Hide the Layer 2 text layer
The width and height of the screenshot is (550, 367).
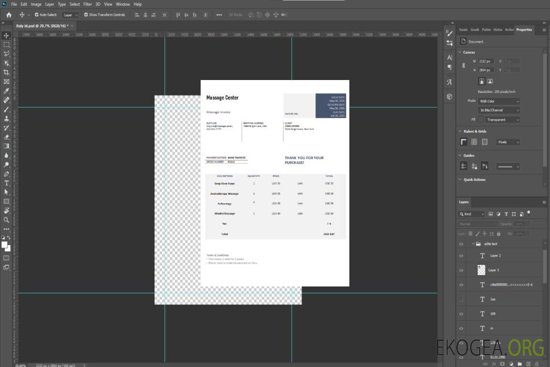point(461,256)
